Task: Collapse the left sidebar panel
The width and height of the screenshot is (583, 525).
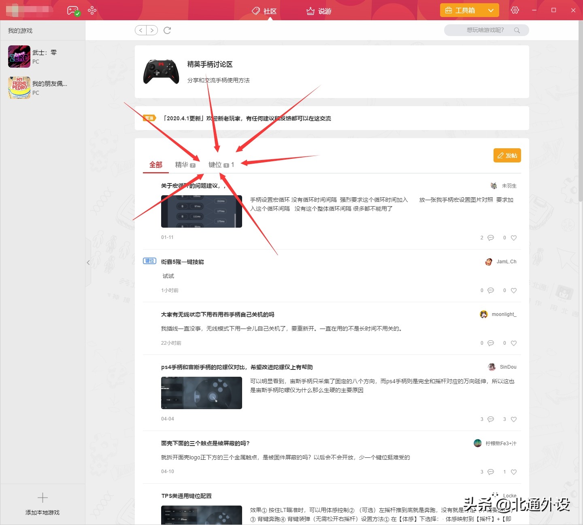Action: tap(88, 262)
